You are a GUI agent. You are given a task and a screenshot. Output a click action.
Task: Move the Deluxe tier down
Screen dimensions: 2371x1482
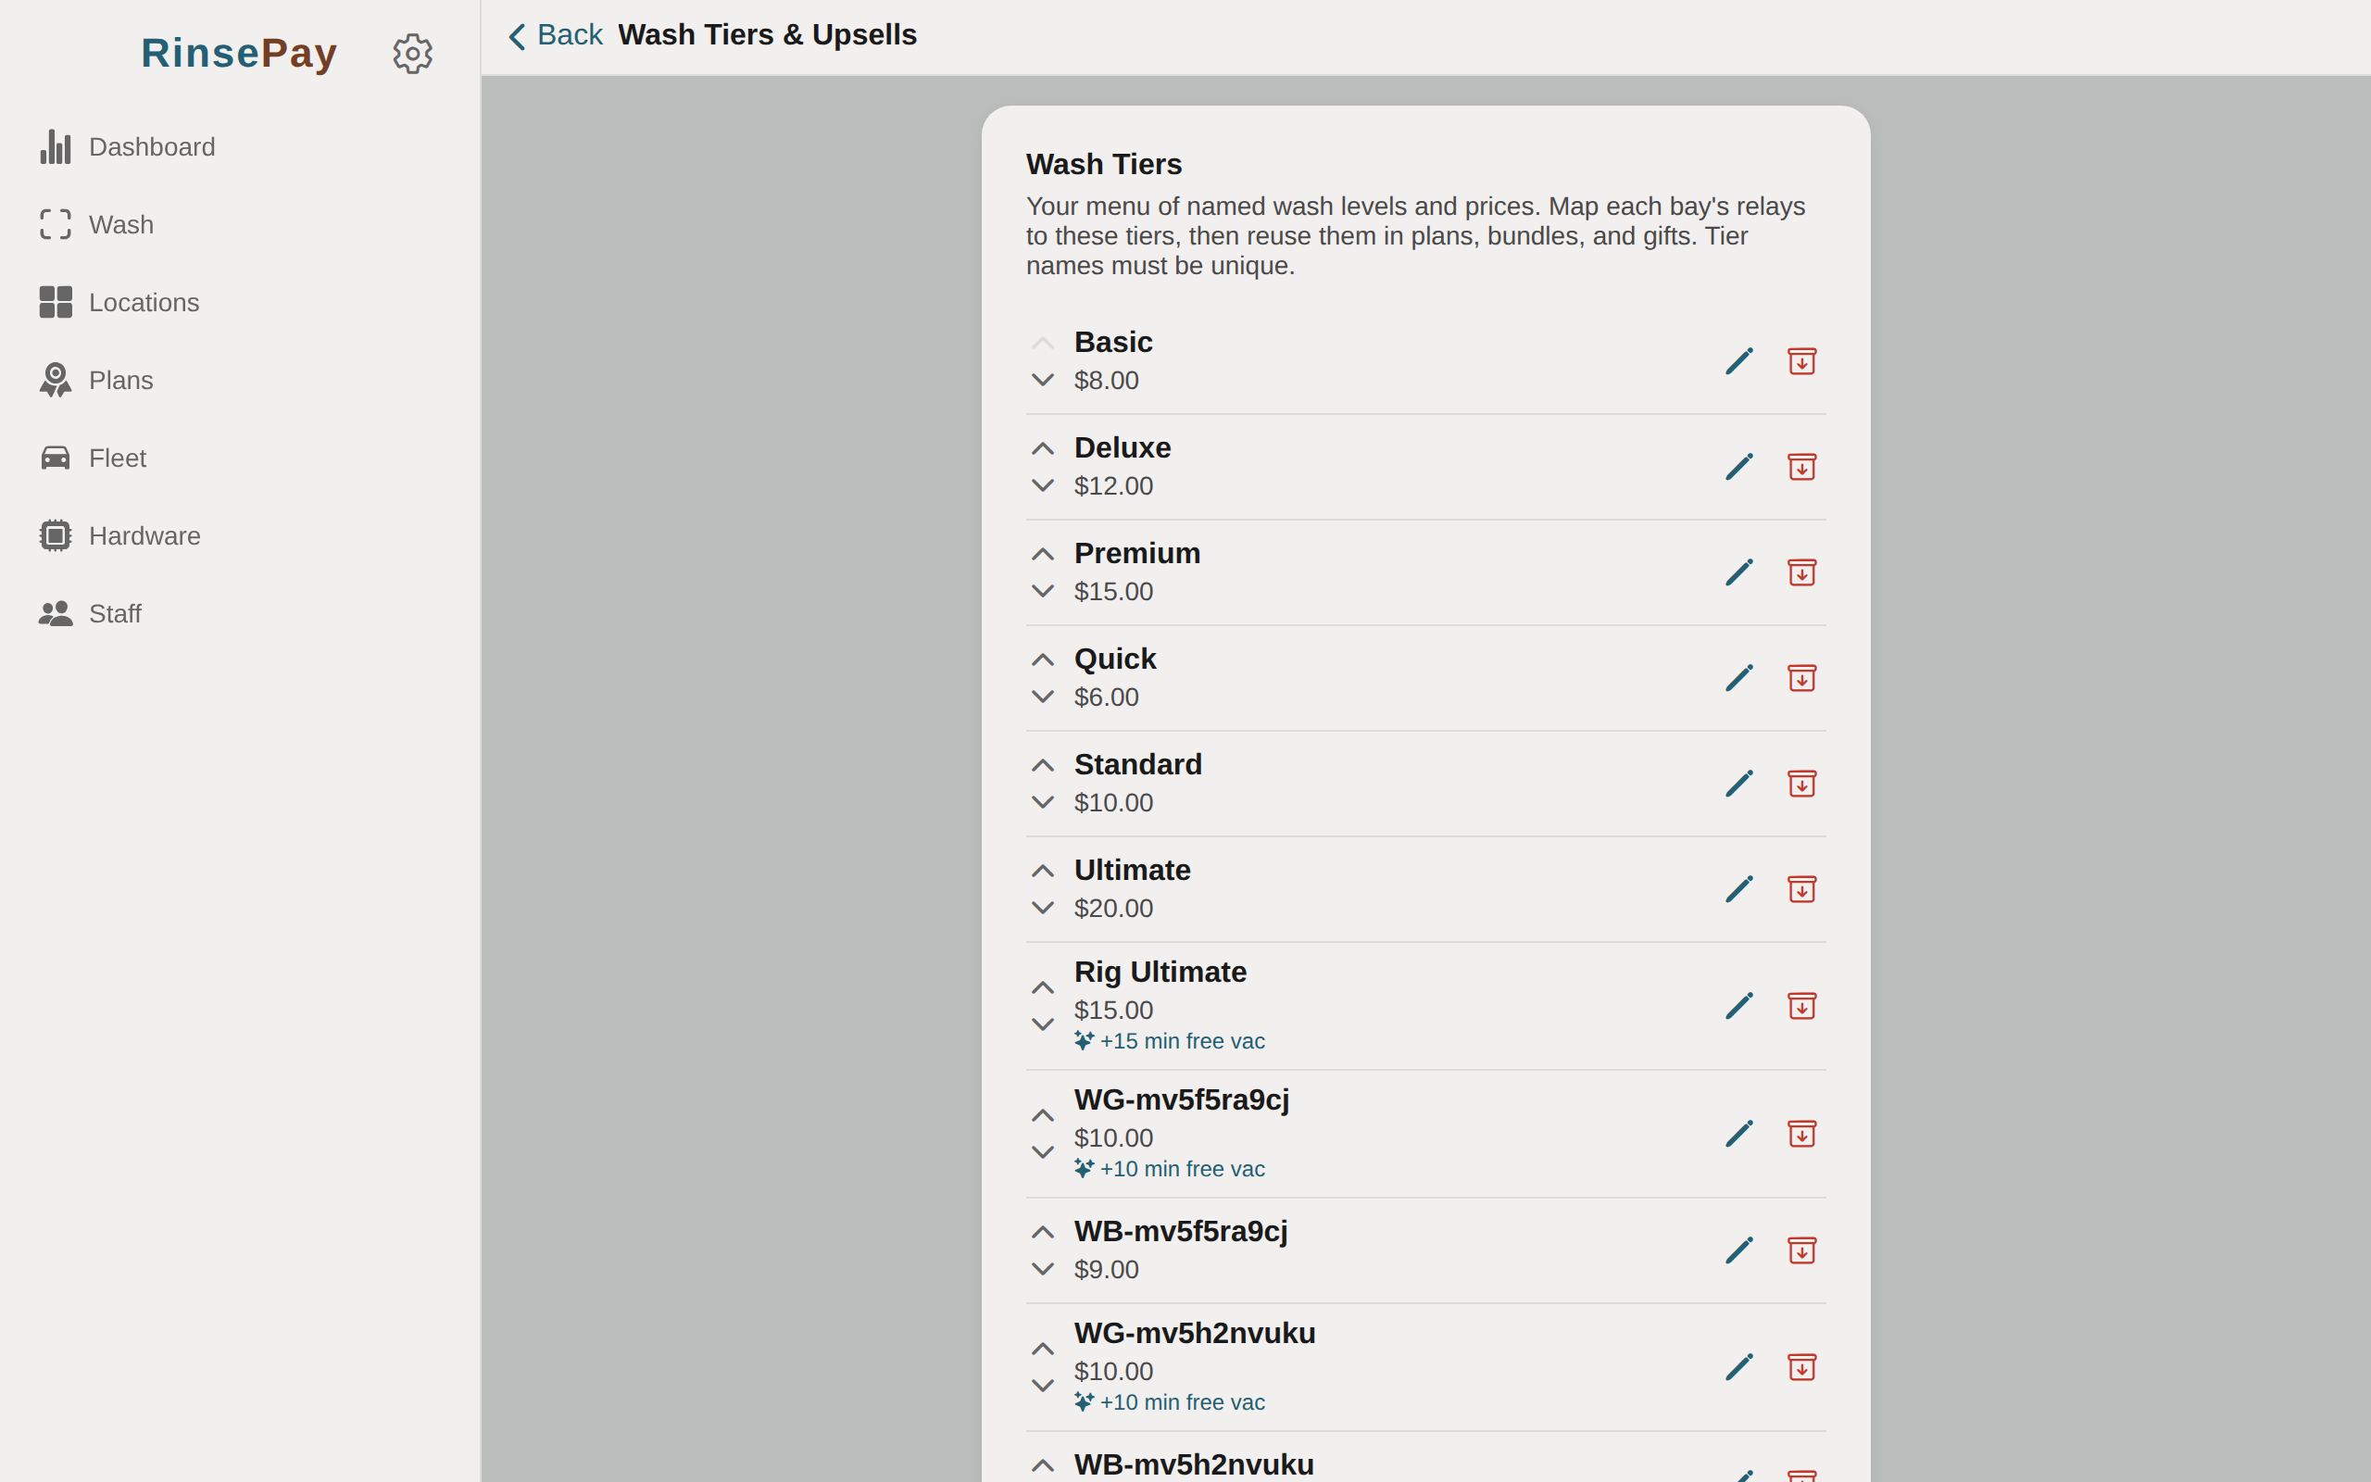(x=1043, y=485)
